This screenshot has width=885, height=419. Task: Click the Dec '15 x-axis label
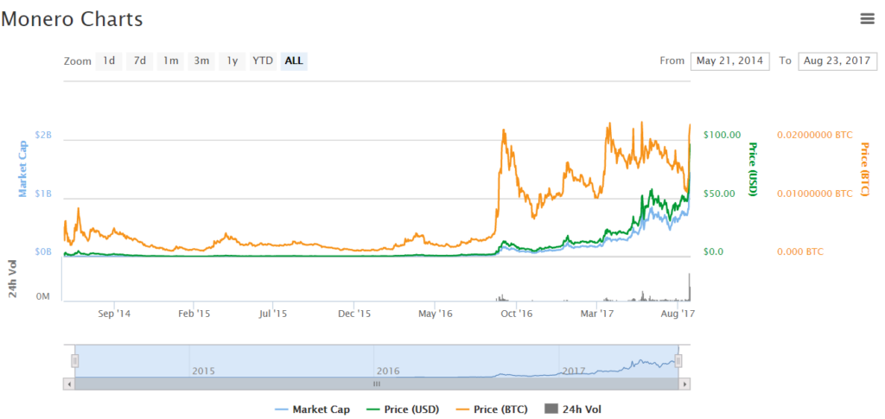[x=355, y=313]
